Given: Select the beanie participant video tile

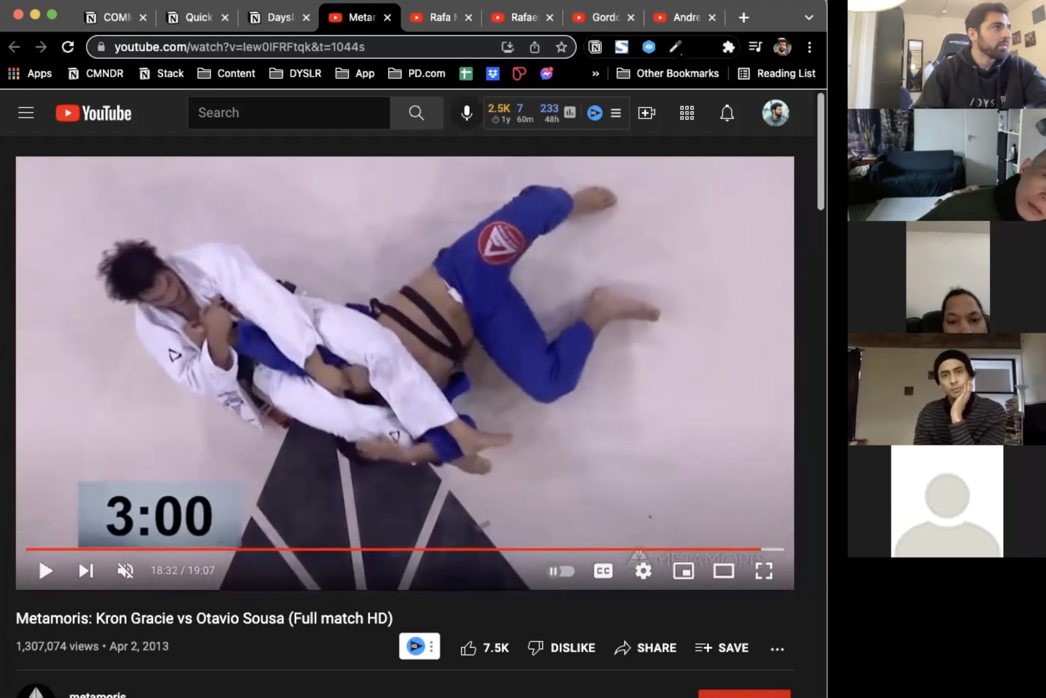Looking at the screenshot, I should (947, 389).
